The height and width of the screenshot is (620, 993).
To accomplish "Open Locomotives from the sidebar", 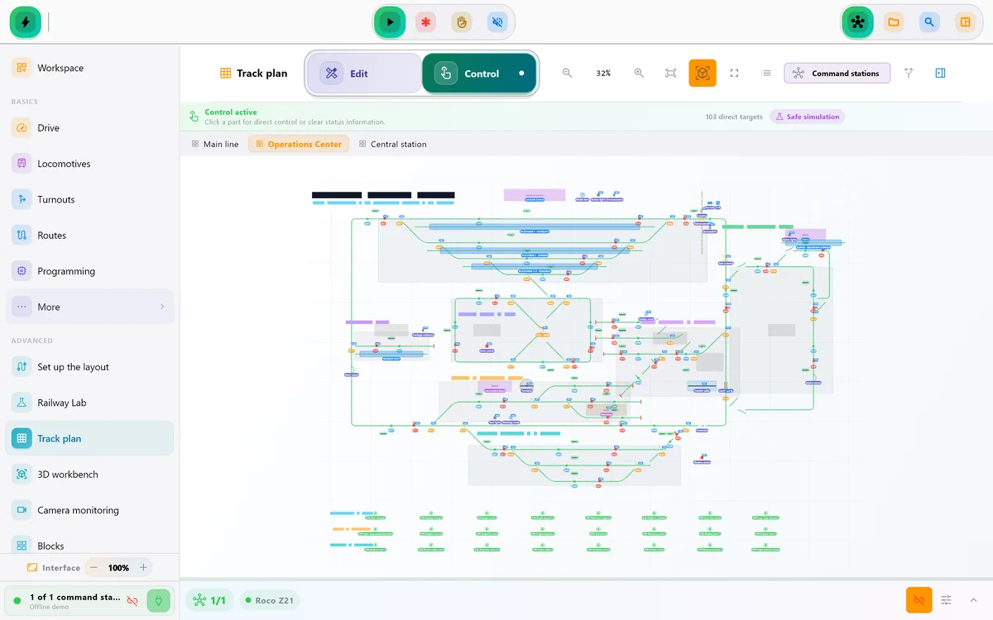I will (x=89, y=164).
